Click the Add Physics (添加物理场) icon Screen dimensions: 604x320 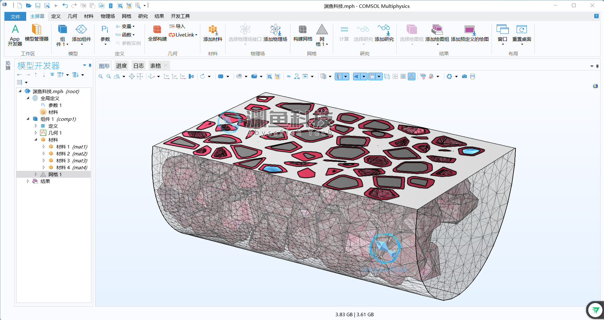[275, 33]
